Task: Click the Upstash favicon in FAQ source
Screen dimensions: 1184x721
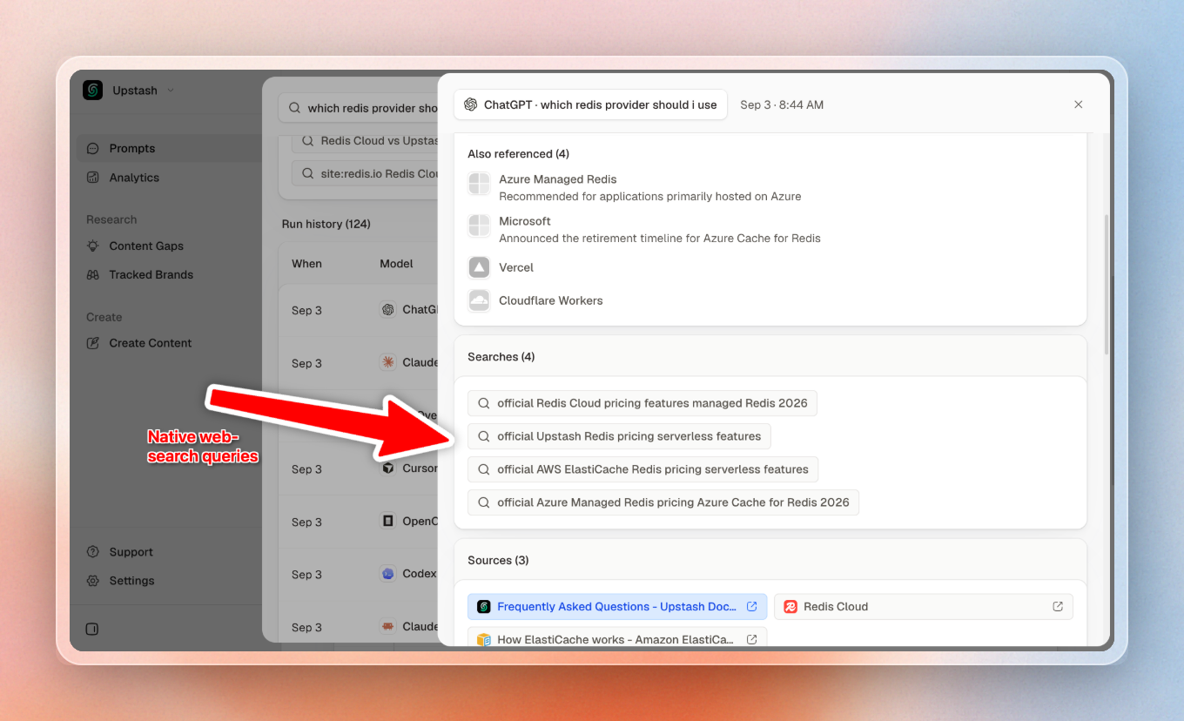Action: tap(484, 607)
